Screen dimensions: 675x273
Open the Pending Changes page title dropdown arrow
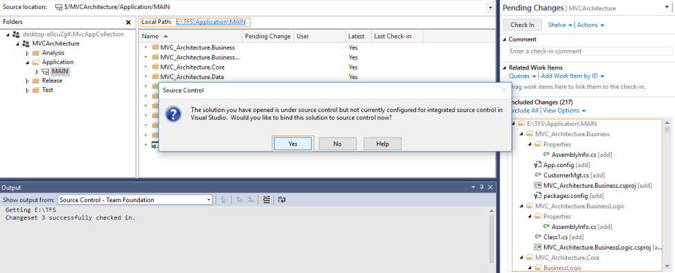667,8
